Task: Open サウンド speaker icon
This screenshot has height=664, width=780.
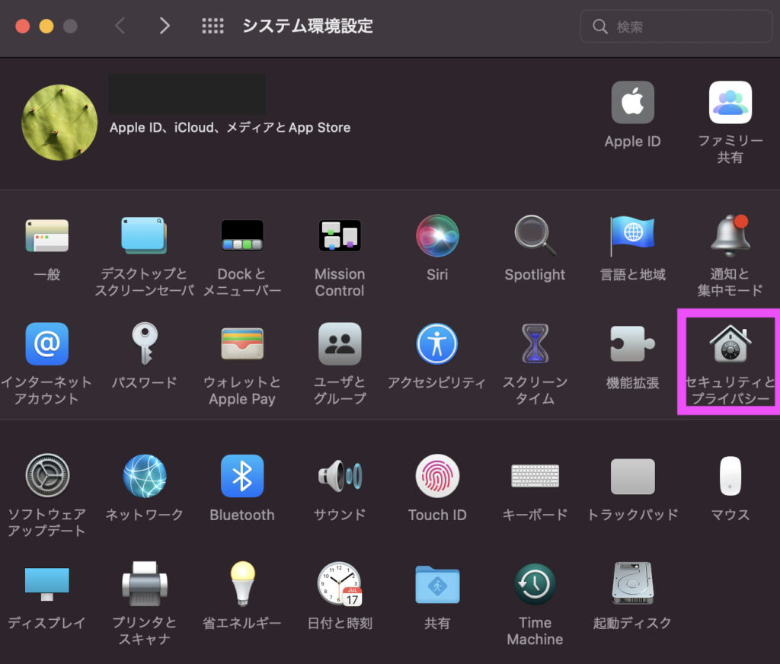Action: [x=340, y=475]
